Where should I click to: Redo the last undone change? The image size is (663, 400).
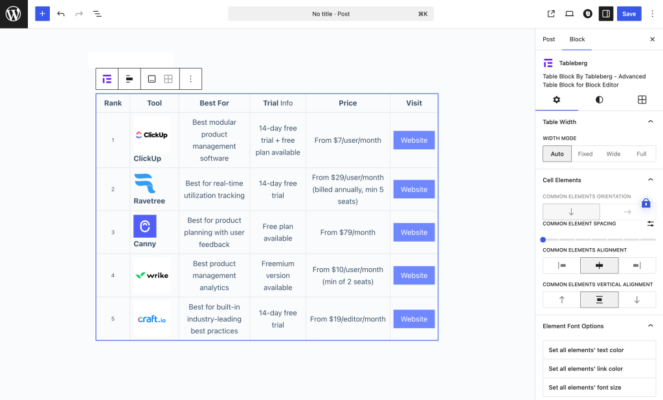pyautogui.click(x=79, y=14)
